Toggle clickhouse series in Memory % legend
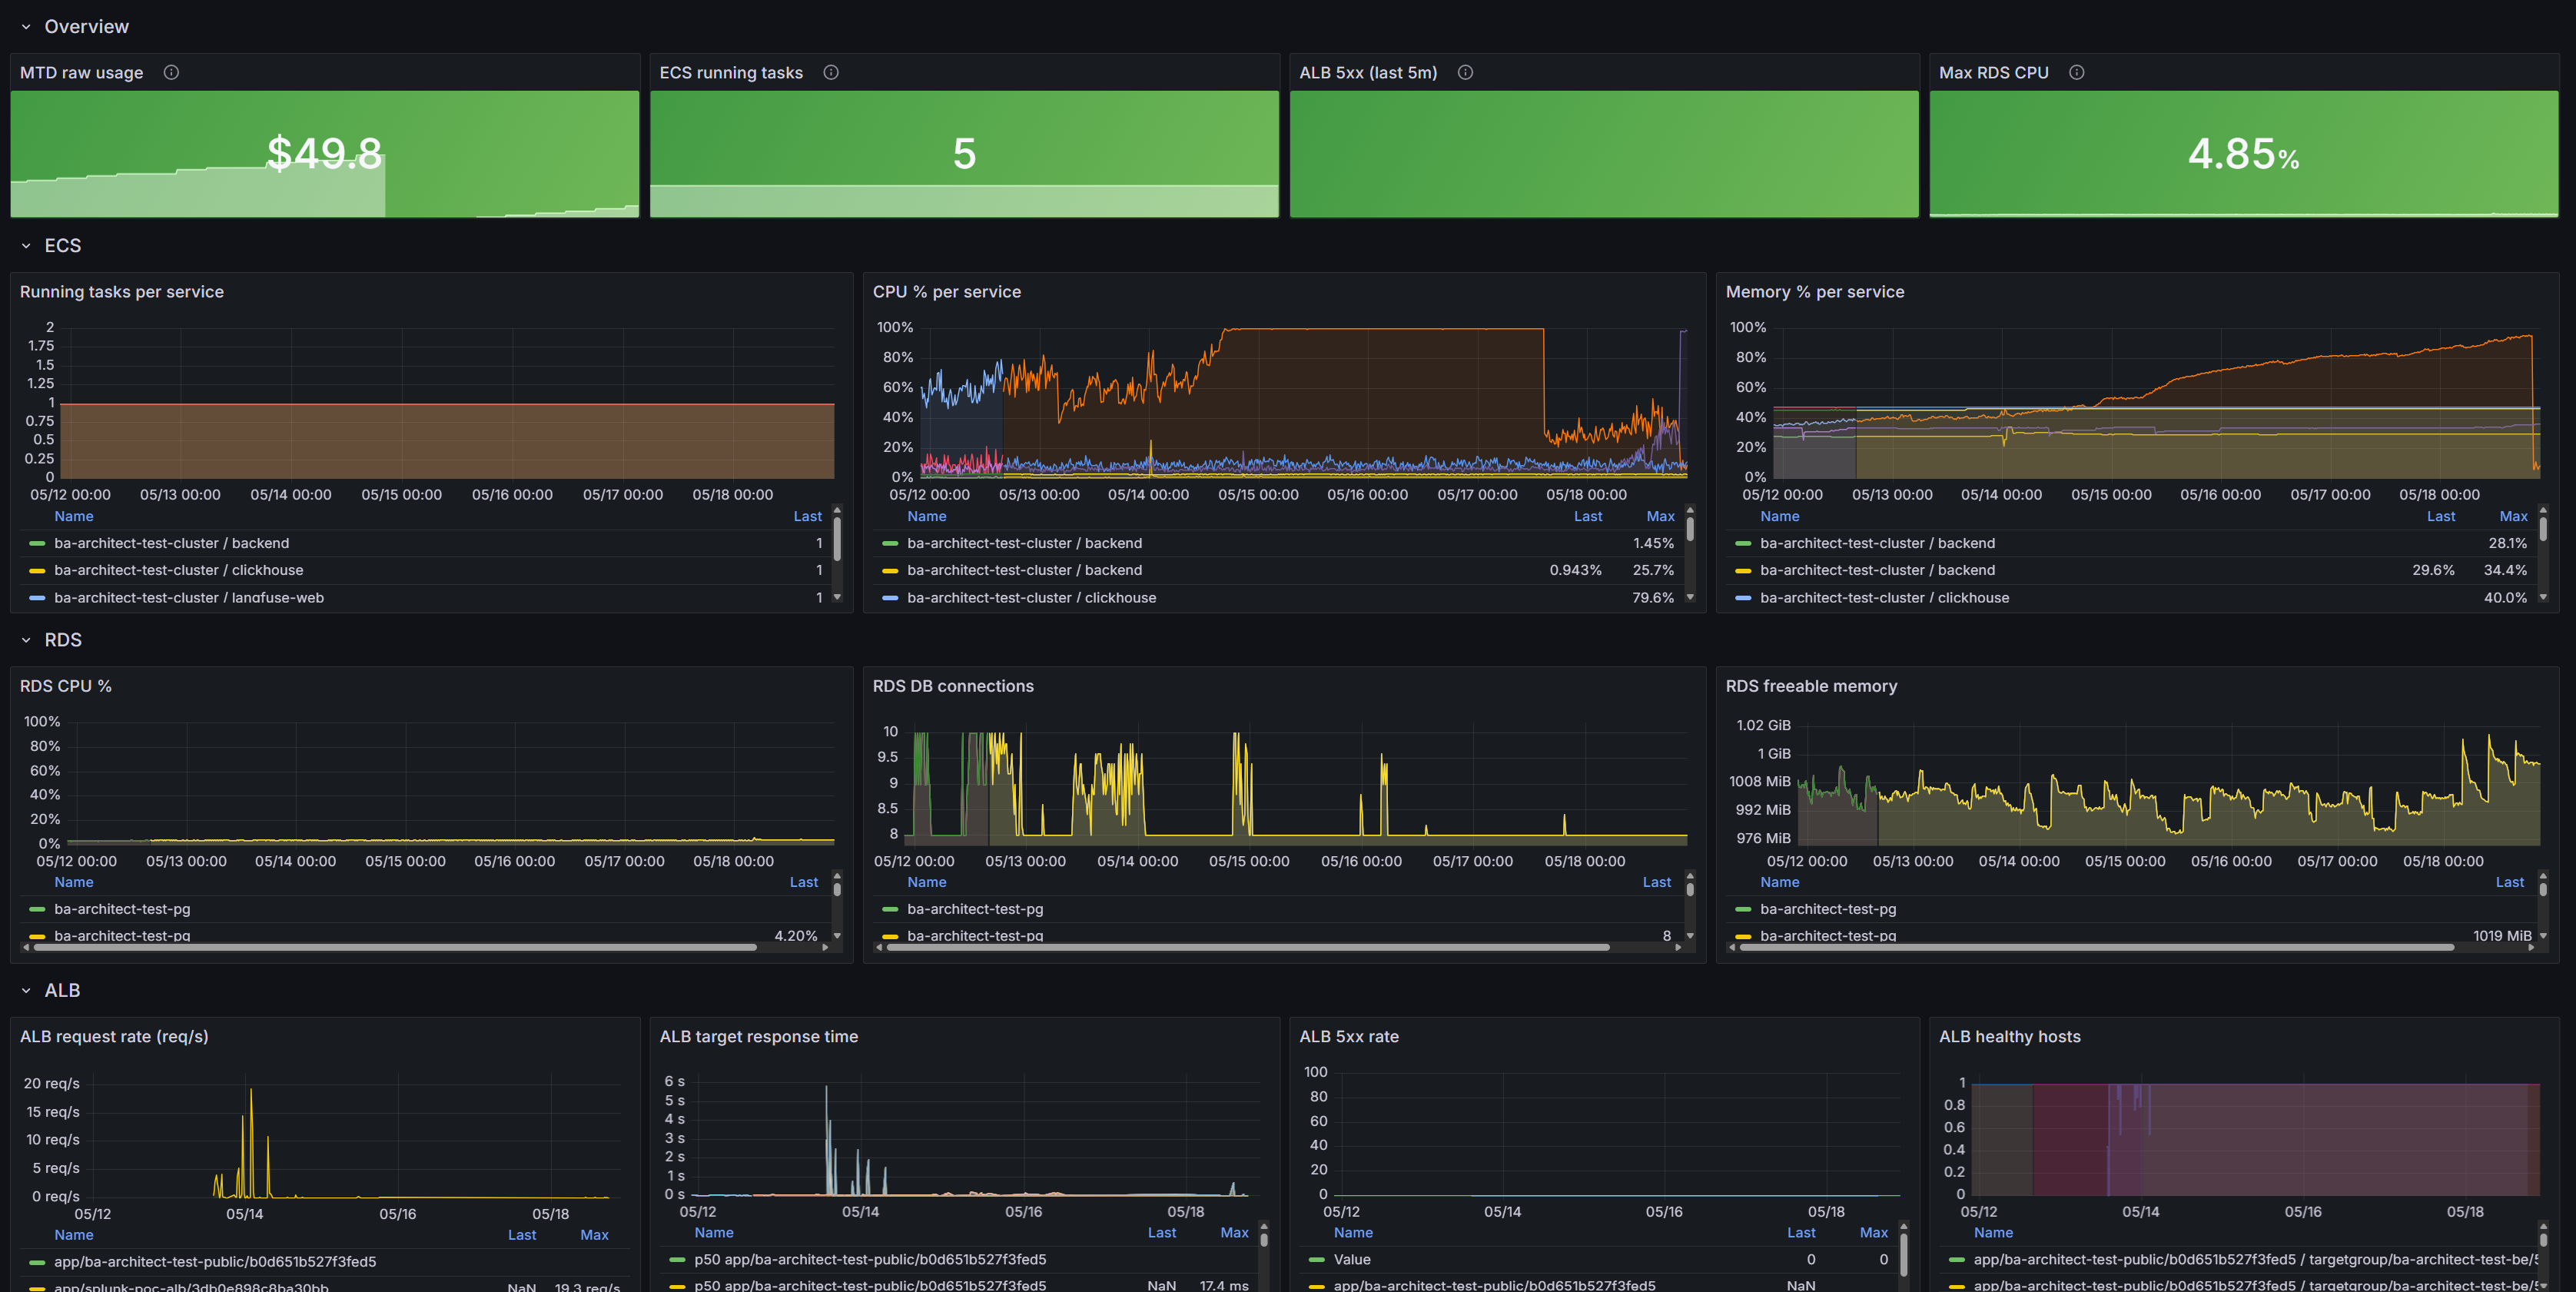2576x1292 pixels. [1884, 597]
